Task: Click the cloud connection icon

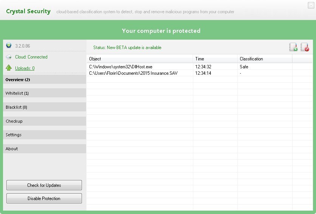Action: 9,57
